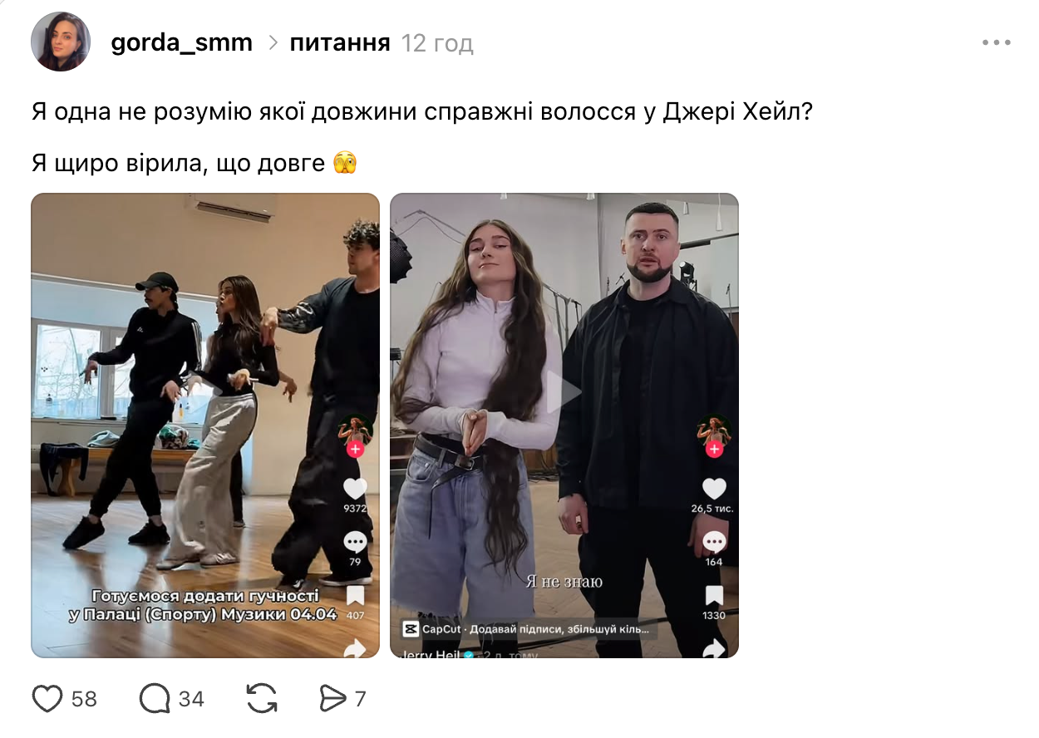Screen dimensions: 1039x738
Task: Click the chevron beside gorda_smm
Action: click(x=273, y=43)
